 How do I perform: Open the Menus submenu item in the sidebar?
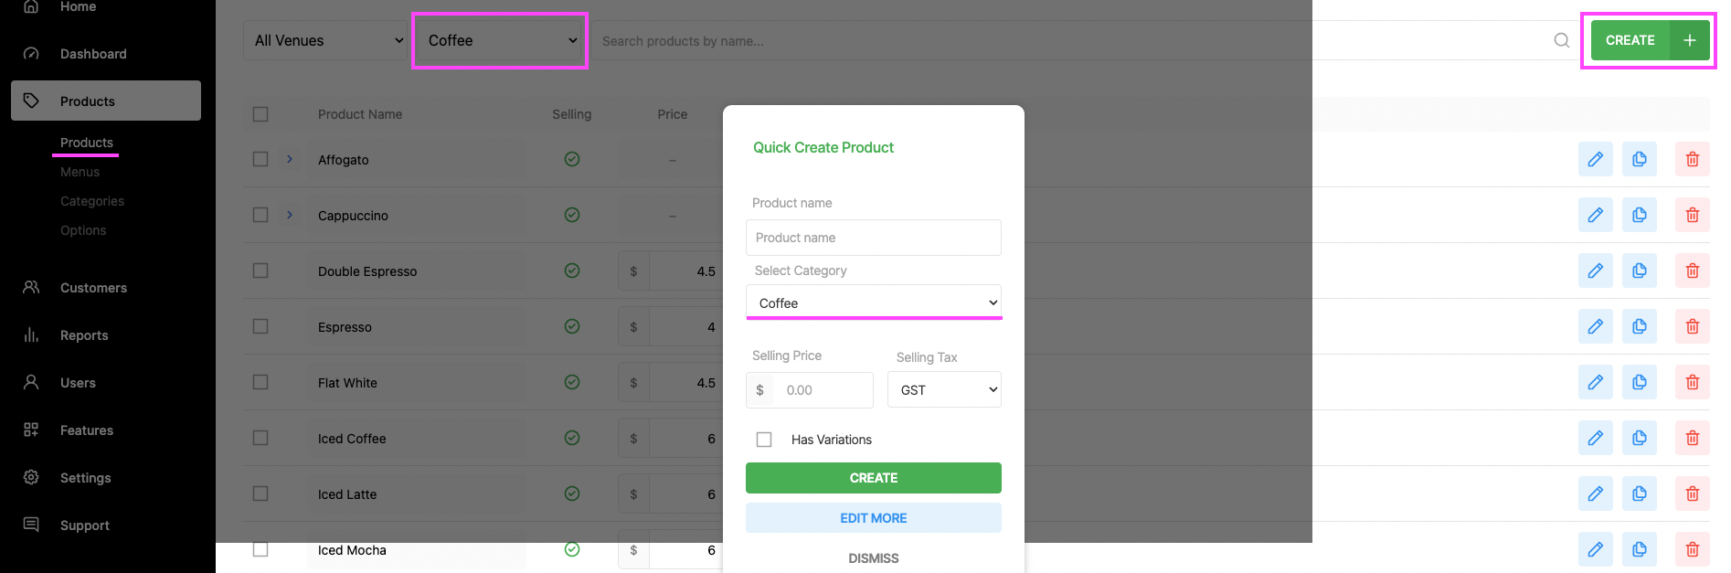coord(80,172)
